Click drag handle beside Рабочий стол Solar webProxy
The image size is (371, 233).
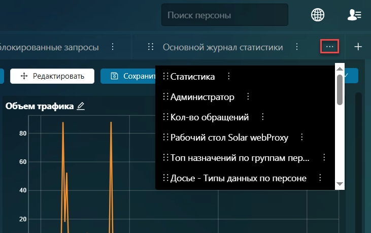click(x=165, y=137)
